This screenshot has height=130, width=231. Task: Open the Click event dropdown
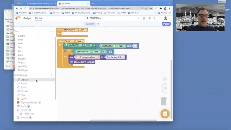83,30
